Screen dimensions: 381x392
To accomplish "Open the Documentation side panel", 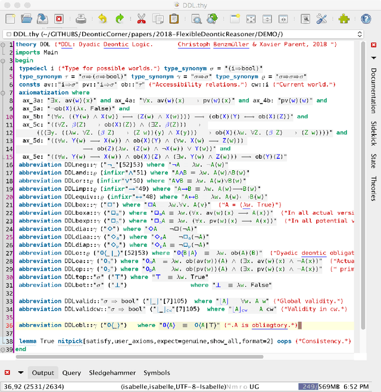I will coord(373,92).
